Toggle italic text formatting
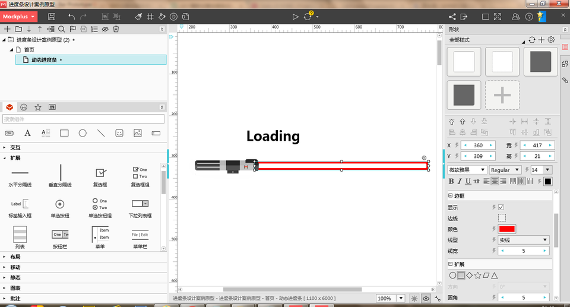 click(460, 181)
